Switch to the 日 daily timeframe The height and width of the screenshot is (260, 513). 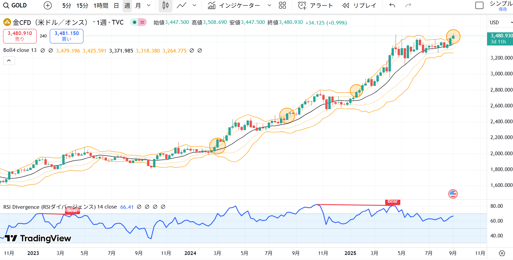pos(116,5)
